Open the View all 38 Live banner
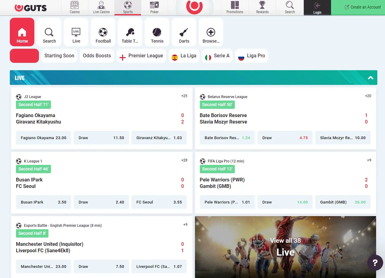 [285, 247]
